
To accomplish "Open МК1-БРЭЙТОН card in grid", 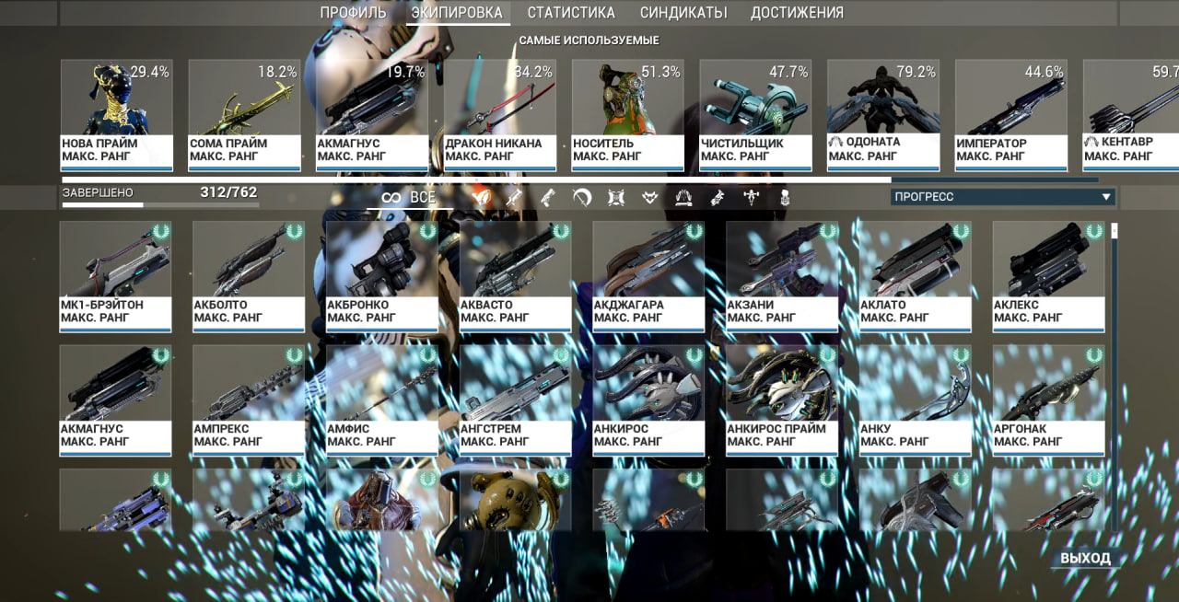I will pos(116,276).
